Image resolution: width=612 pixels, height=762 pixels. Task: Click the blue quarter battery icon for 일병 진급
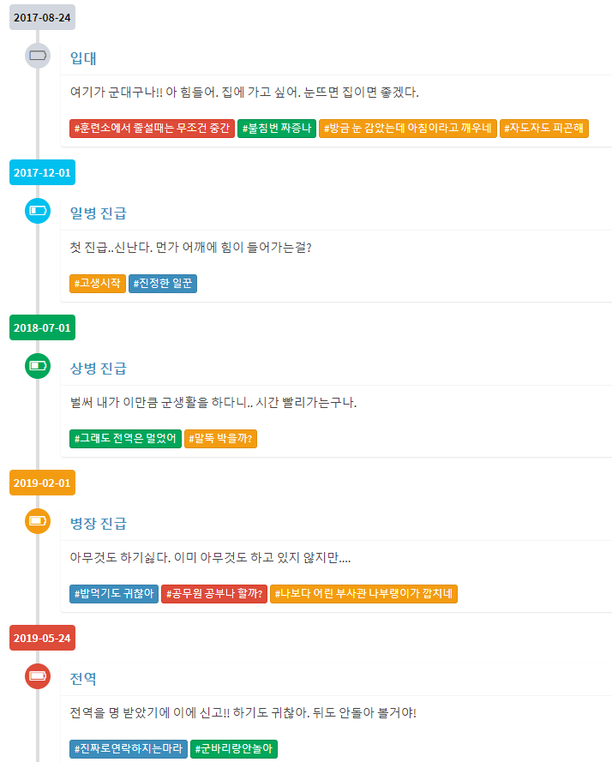(38, 211)
